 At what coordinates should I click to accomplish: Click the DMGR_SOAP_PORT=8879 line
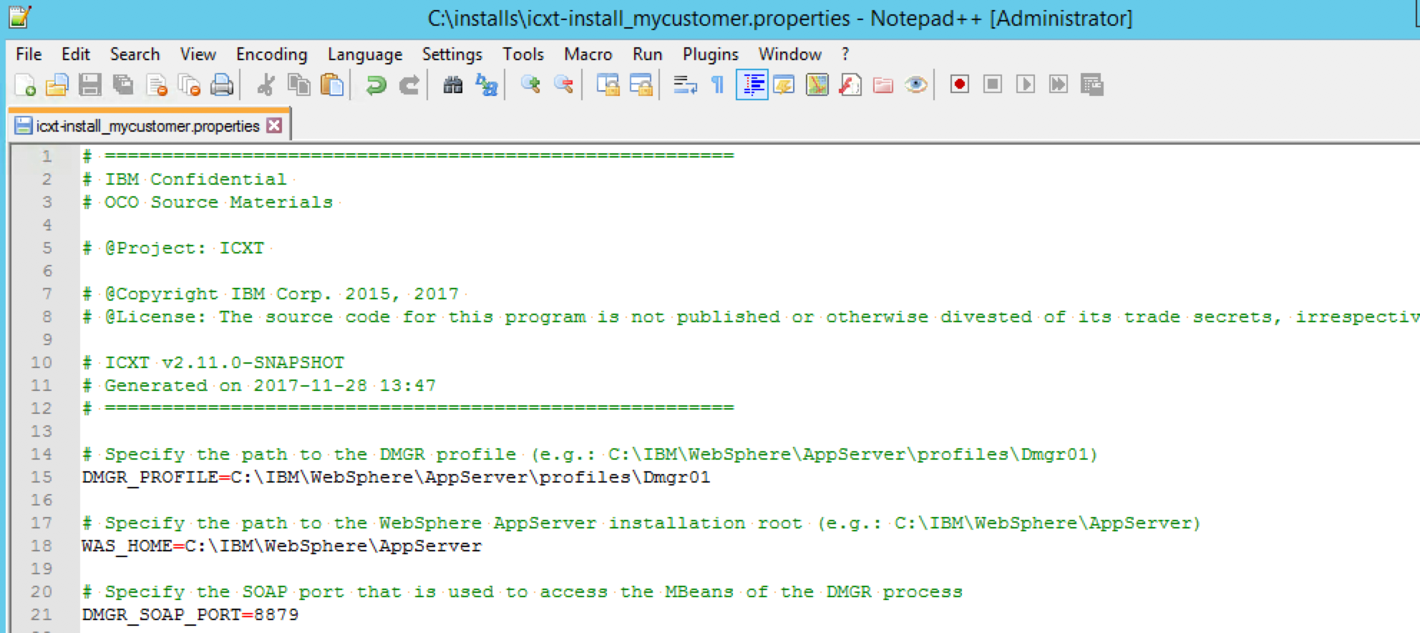coord(190,614)
